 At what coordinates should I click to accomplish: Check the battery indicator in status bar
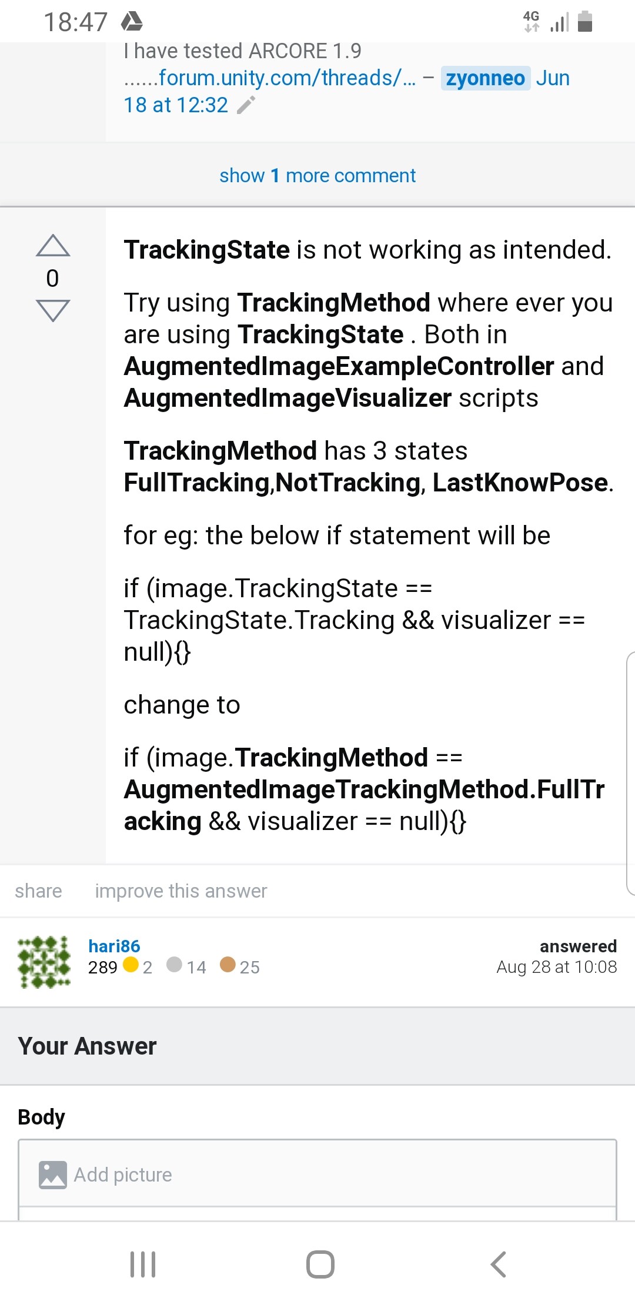tap(586, 21)
